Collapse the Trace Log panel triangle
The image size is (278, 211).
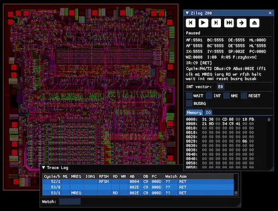tap(43, 167)
